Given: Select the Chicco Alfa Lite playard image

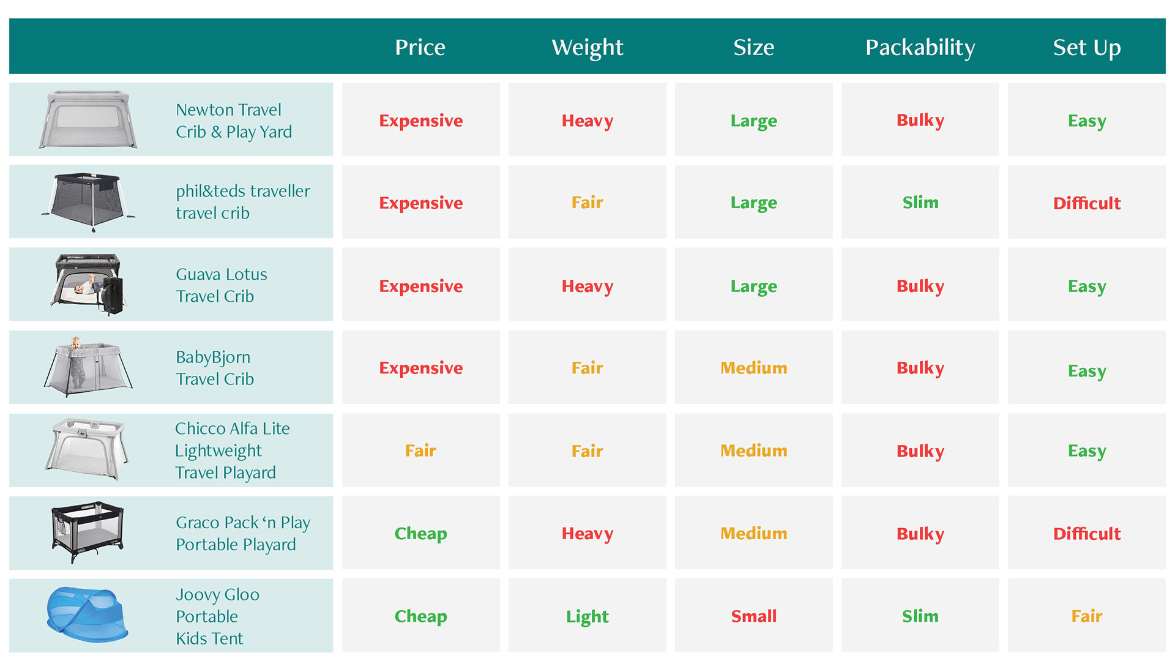Looking at the screenshot, I should [88, 450].
